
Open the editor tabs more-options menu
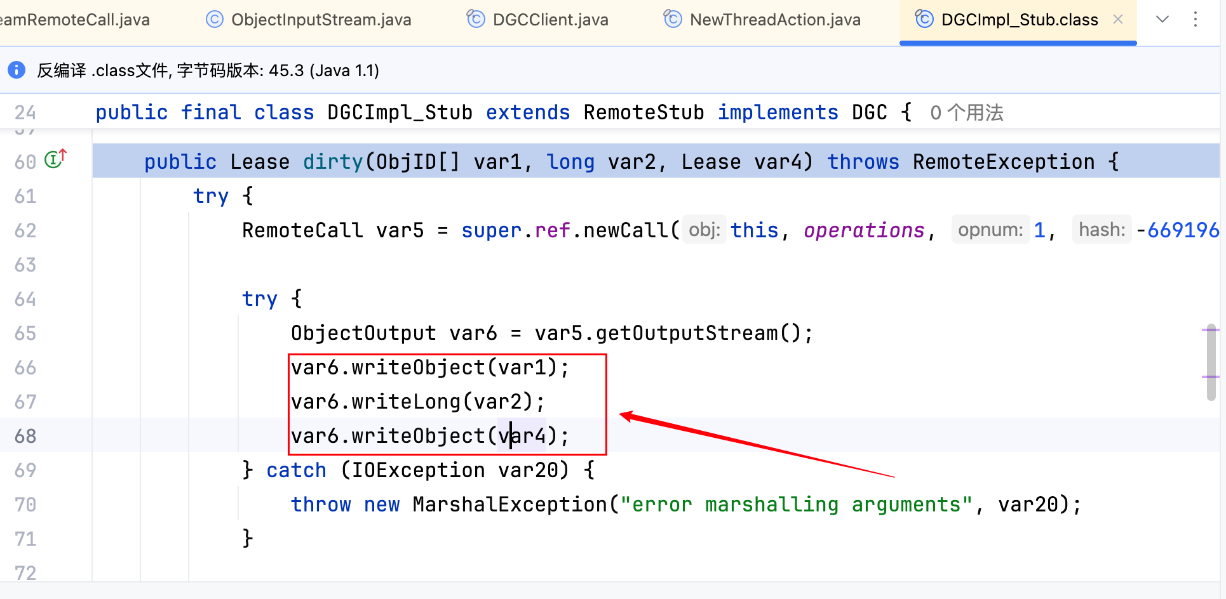(x=1196, y=20)
